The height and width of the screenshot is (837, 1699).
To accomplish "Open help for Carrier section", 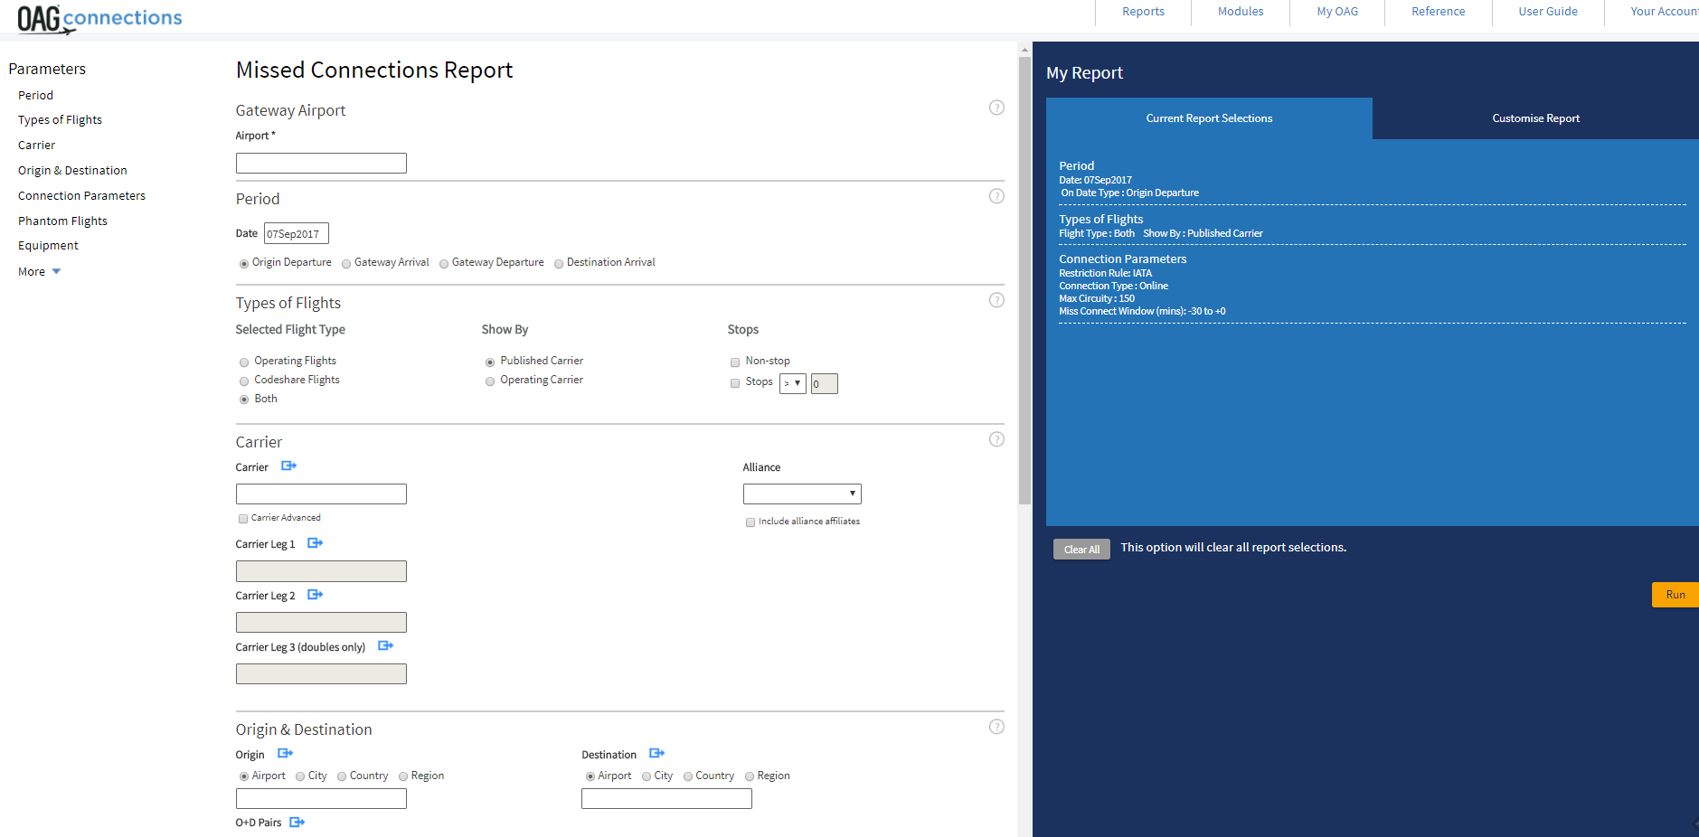I will click(x=996, y=439).
